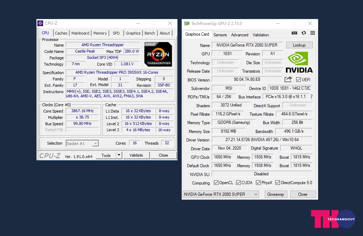The width and height of the screenshot is (363, 236).
Task: Click the Memory Type value GDDR6 (Samsung)
Action: point(234,122)
